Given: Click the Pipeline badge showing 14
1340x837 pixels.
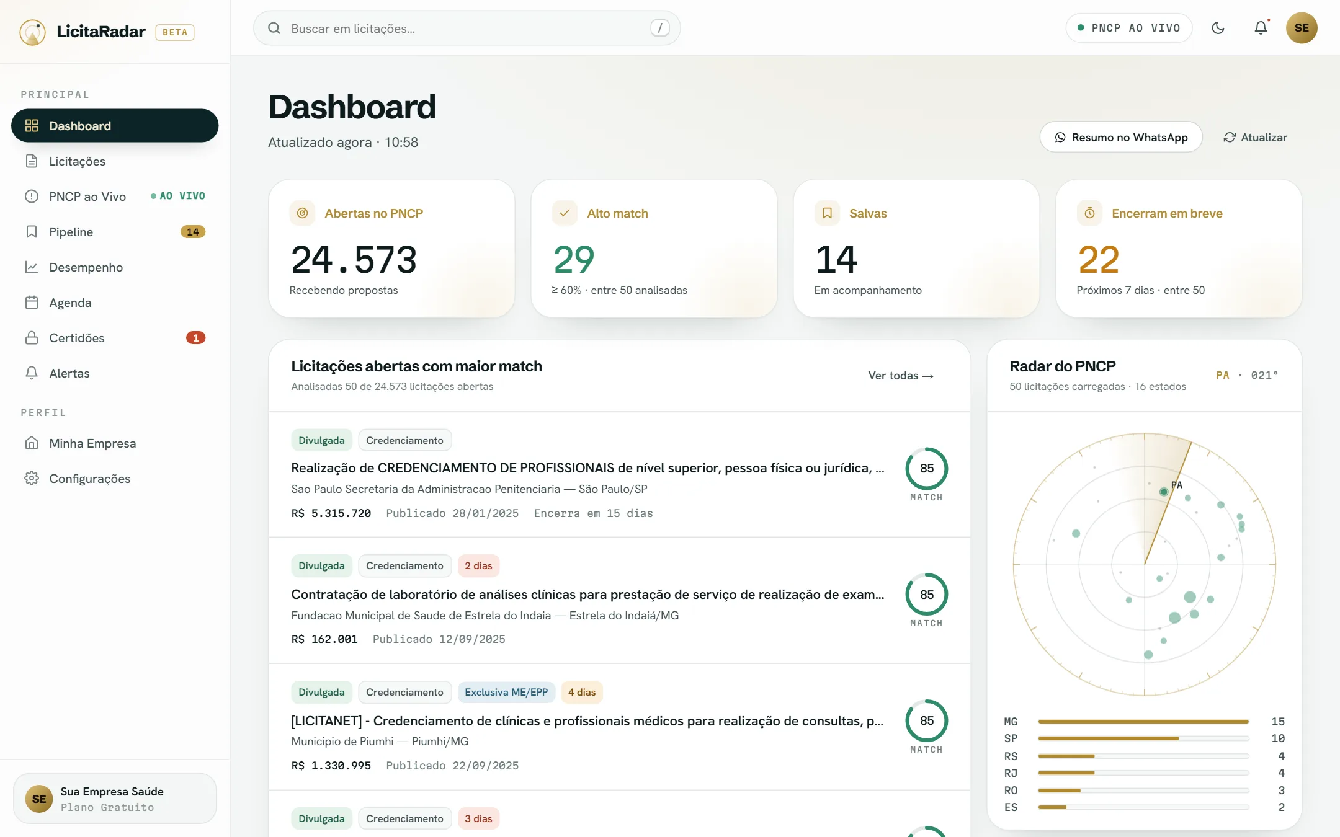Looking at the screenshot, I should 193,232.
